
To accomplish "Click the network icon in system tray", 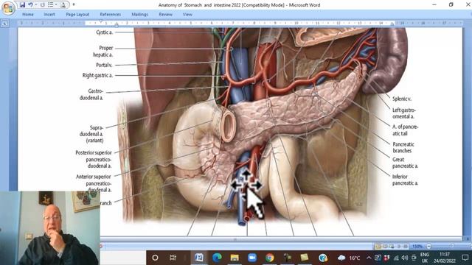I will (x=396, y=258).
